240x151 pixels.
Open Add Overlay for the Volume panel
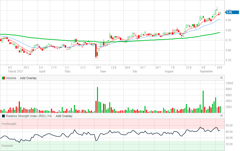28,78
